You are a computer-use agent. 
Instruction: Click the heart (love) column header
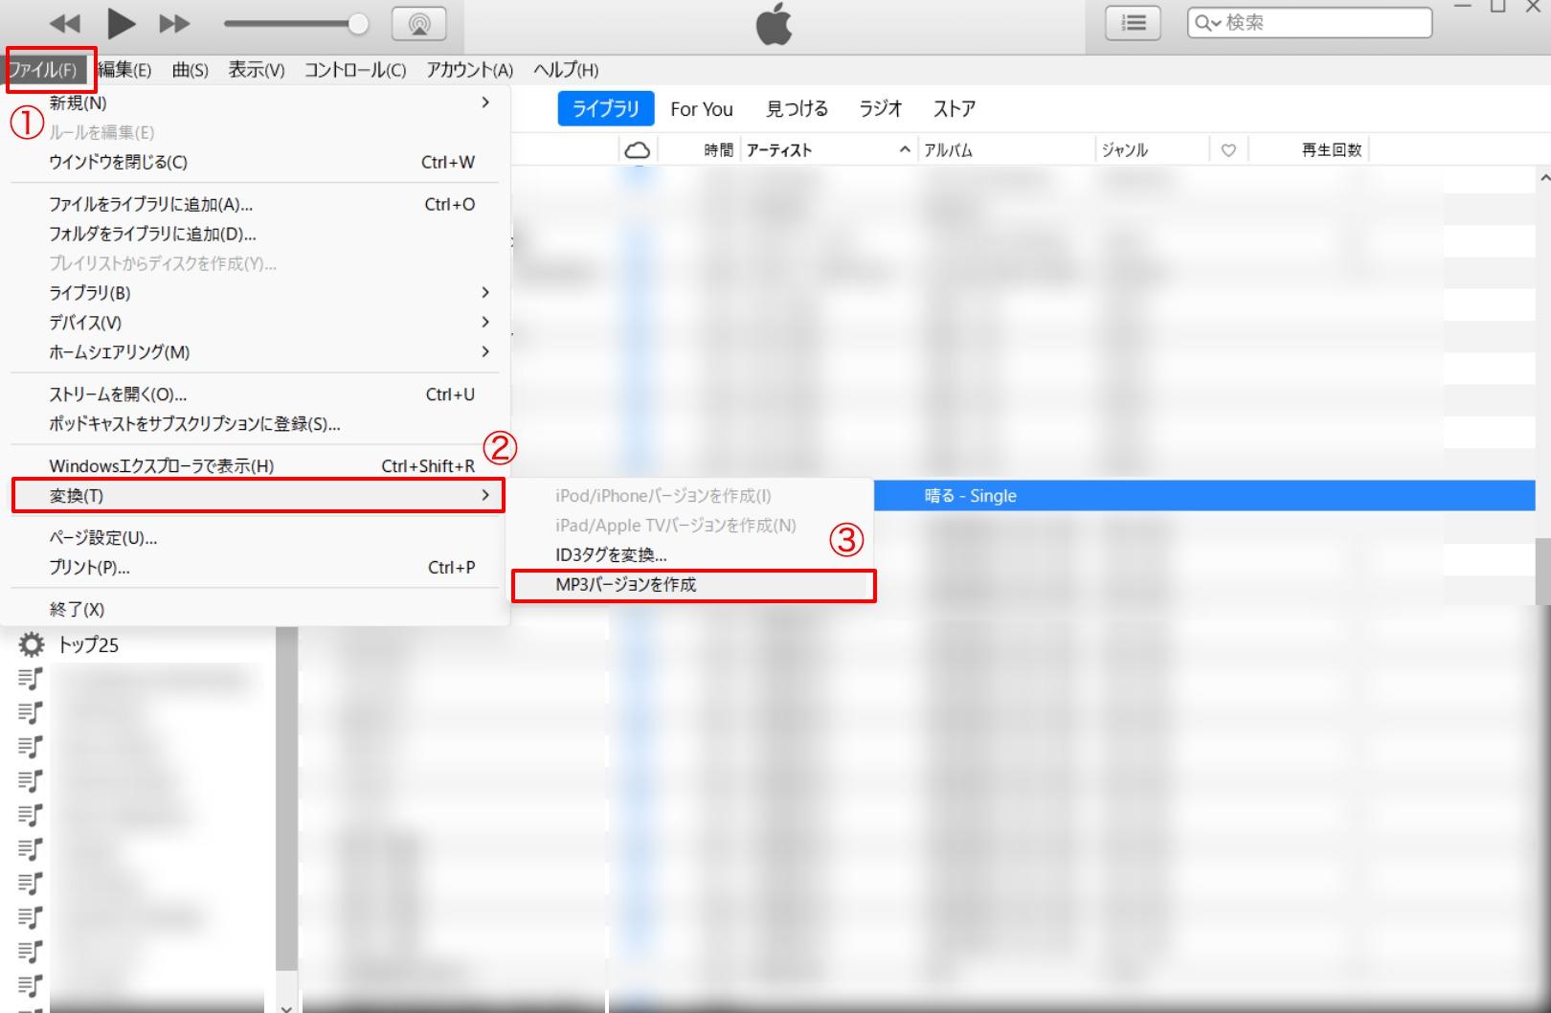pos(1228,150)
